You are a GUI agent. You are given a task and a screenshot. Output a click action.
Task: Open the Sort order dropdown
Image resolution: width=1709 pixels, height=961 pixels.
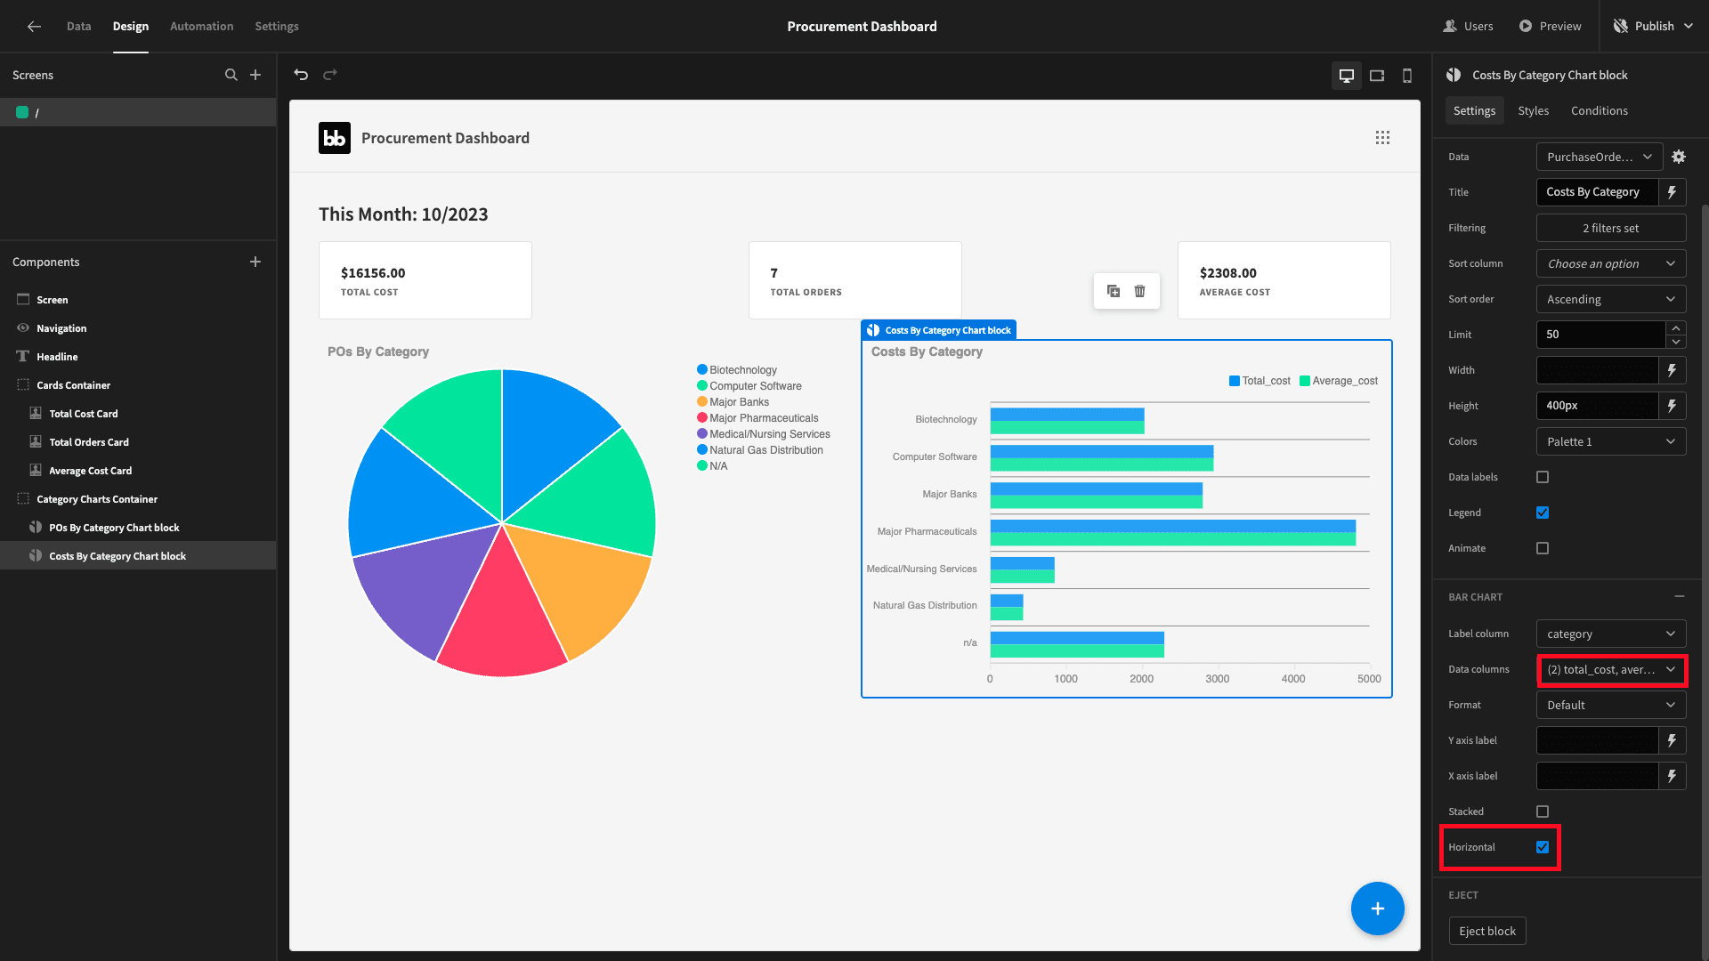(1611, 299)
